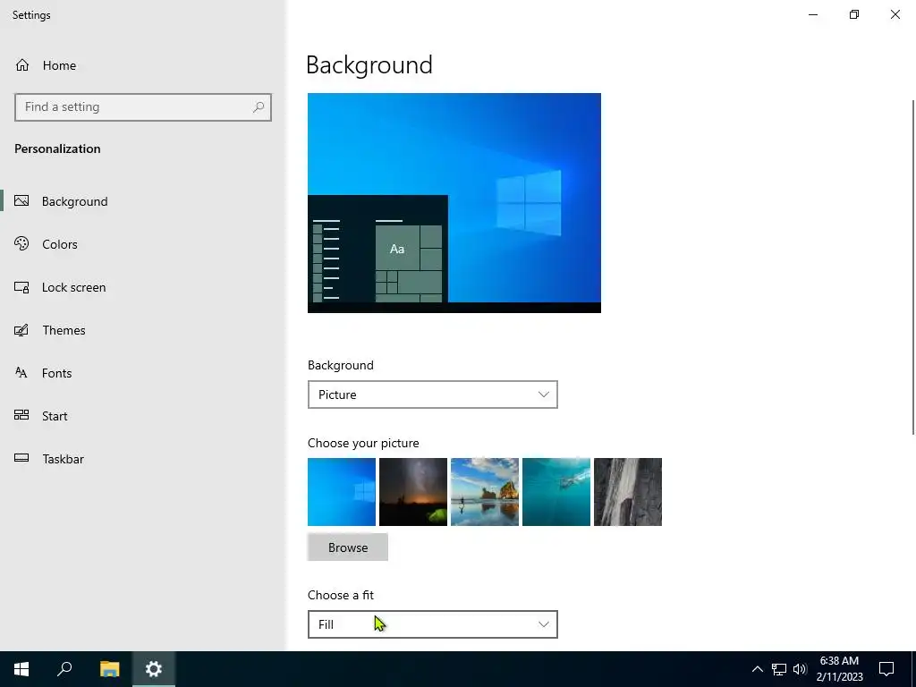The height and width of the screenshot is (687, 916).
Task: Click the network icon in system tray
Action: (x=779, y=669)
